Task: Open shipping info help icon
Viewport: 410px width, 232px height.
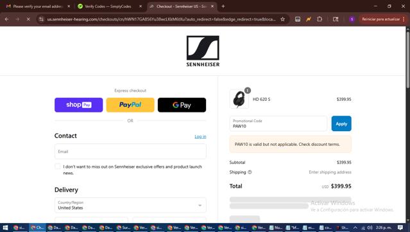Action: click(250, 172)
